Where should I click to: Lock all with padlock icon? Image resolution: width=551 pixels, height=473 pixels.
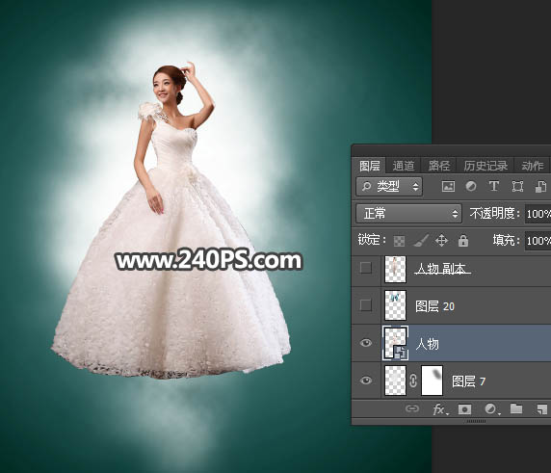[463, 241]
